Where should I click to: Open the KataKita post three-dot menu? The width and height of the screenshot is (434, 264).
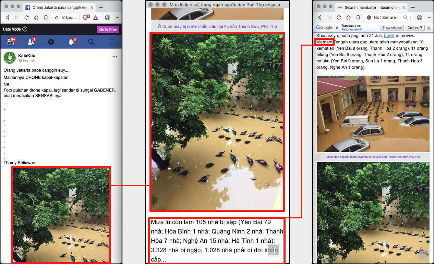(x=115, y=57)
